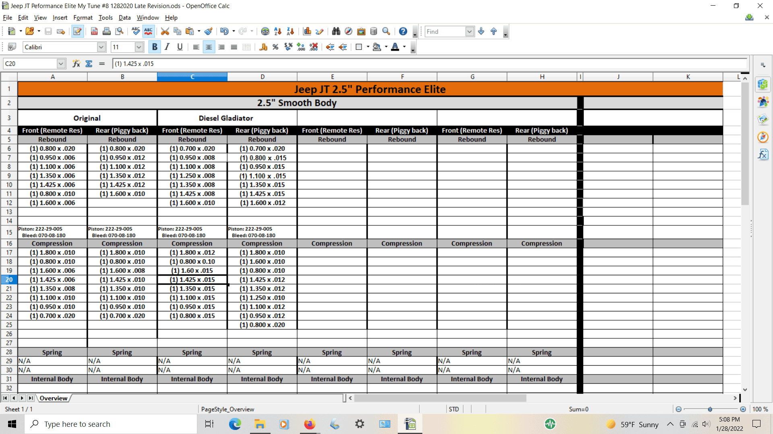Click the Document as E-mail icon
This screenshot has width=773, height=434.
61,31
